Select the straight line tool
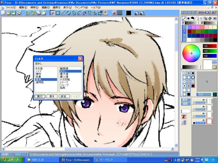Screen dimensions: 218x163 pyautogui.click(x=63, y=13)
